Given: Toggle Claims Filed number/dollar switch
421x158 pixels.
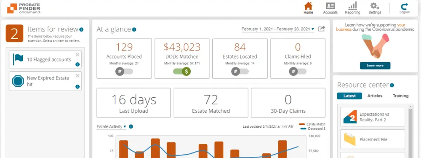Looking at the screenshot, I should coord(298,72).
